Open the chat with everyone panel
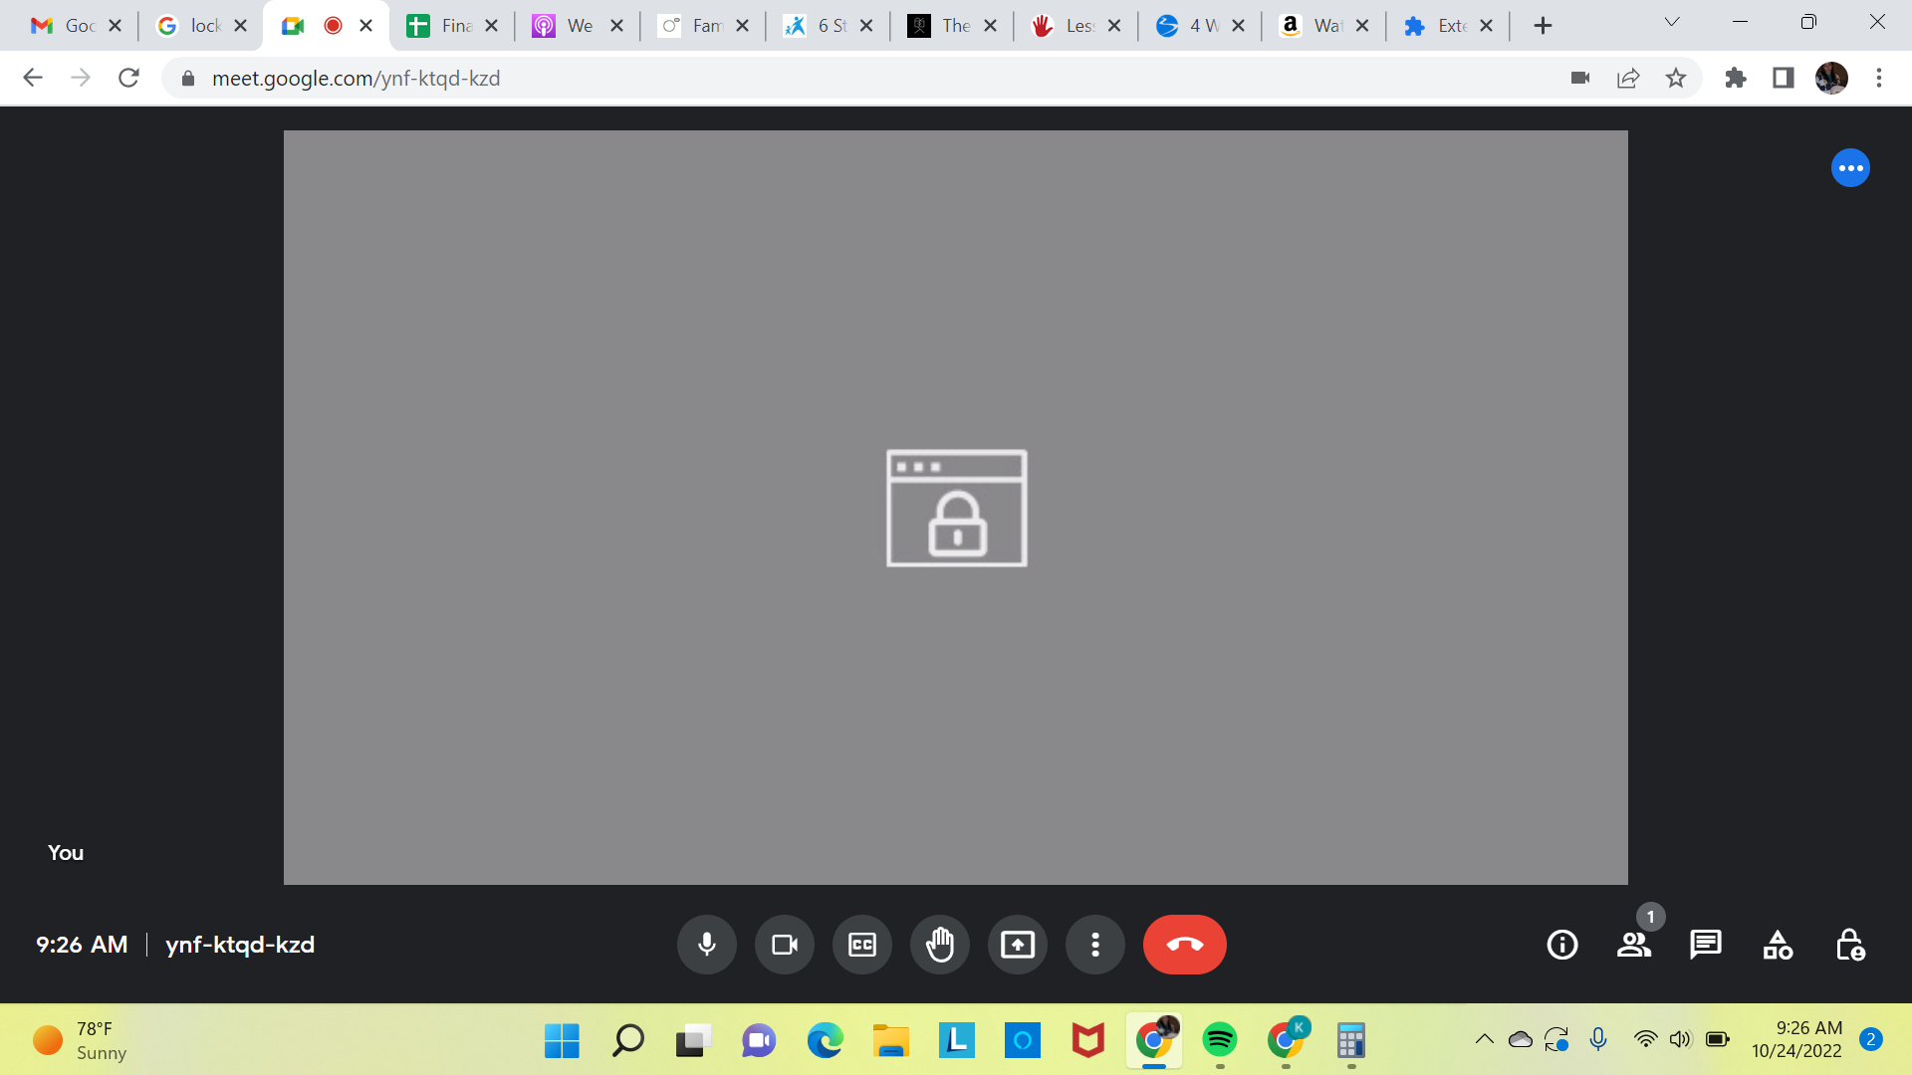This screenshot has height=1075, width=1912. (x=1705, y=945)
